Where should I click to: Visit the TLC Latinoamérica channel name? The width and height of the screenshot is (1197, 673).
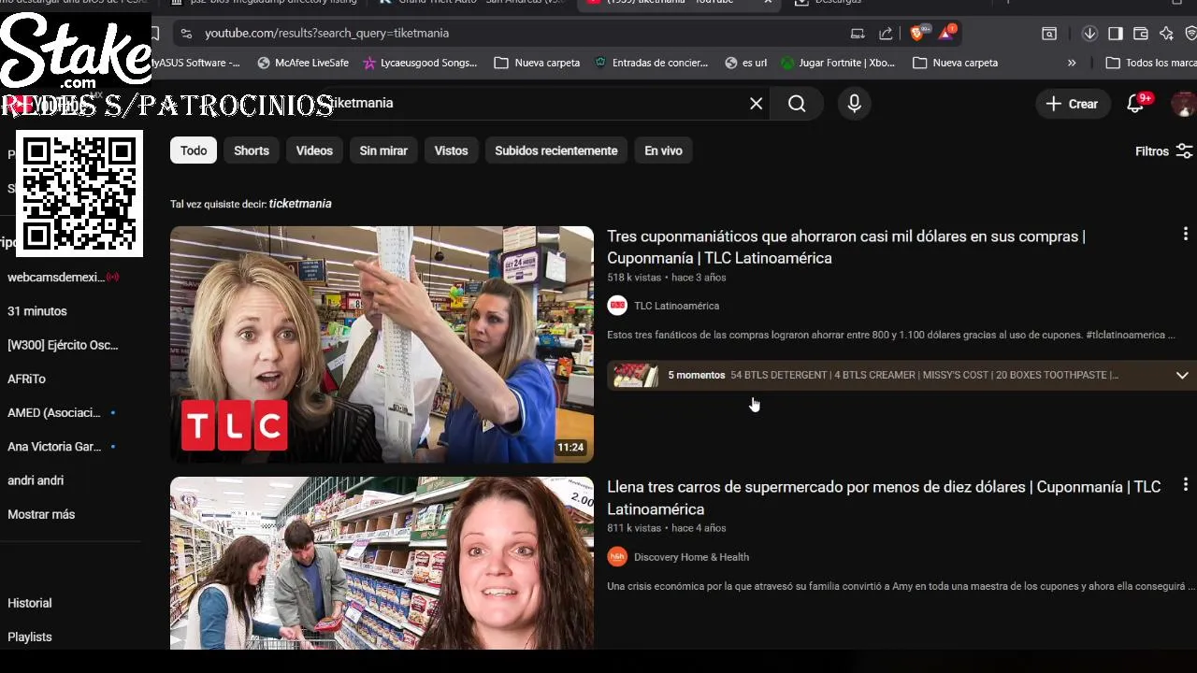676,306
